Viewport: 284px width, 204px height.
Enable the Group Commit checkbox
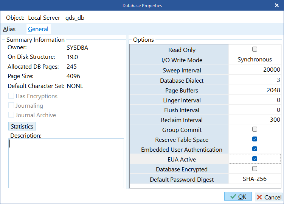click(255, 129)
